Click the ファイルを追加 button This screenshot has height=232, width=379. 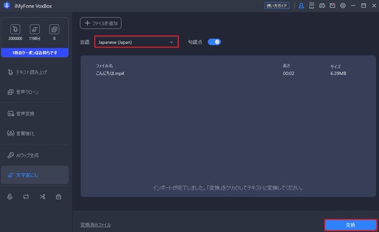[100, 23]
